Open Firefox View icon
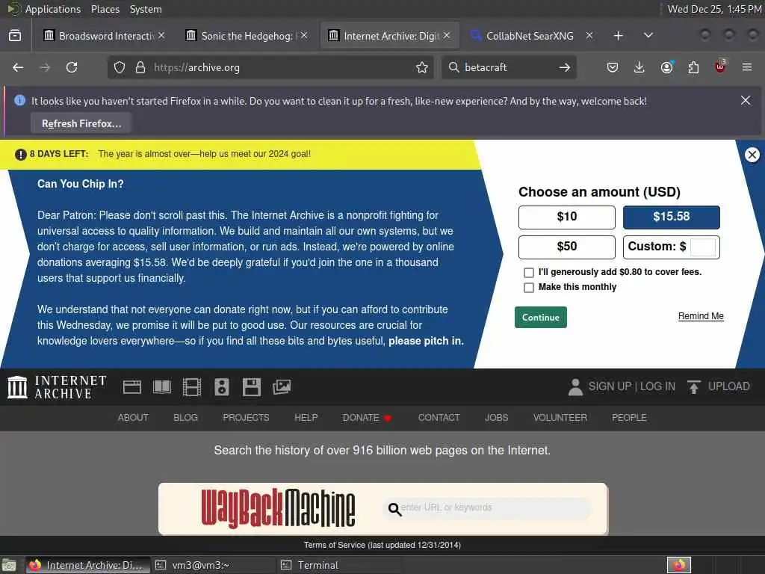Screen dimensions: 765x574 [x=15, y=36]
